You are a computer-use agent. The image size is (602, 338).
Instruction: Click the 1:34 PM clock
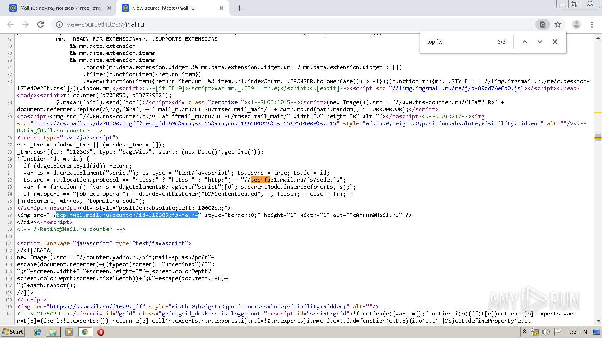tap(578, 332)
